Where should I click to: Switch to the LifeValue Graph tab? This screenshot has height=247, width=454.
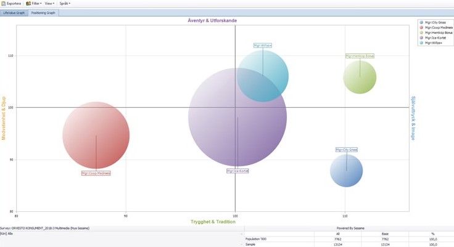tap(14, 12)
